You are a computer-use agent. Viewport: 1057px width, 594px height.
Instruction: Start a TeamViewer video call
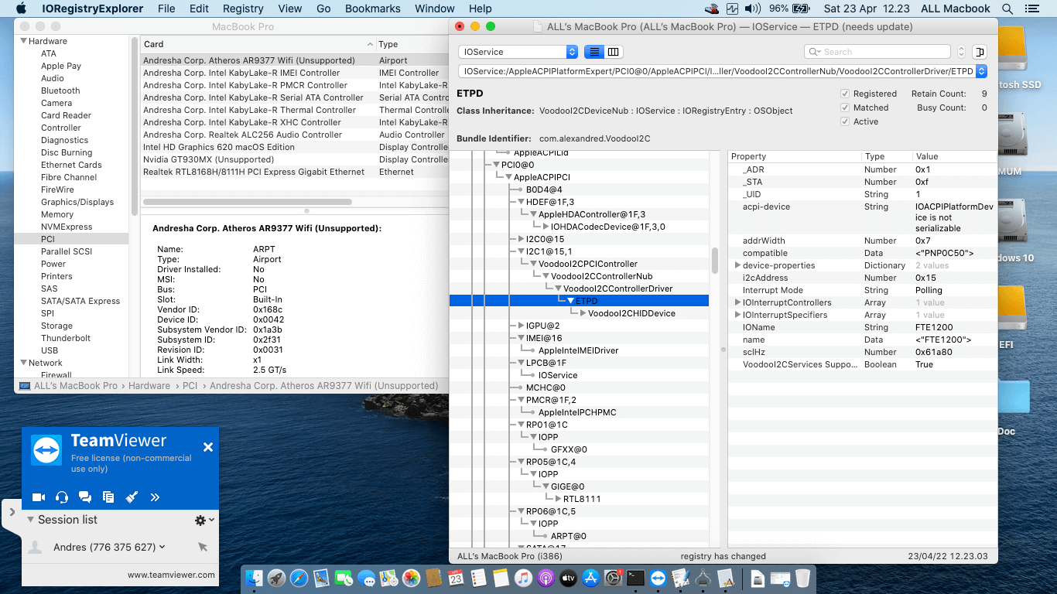coord(39,497)
